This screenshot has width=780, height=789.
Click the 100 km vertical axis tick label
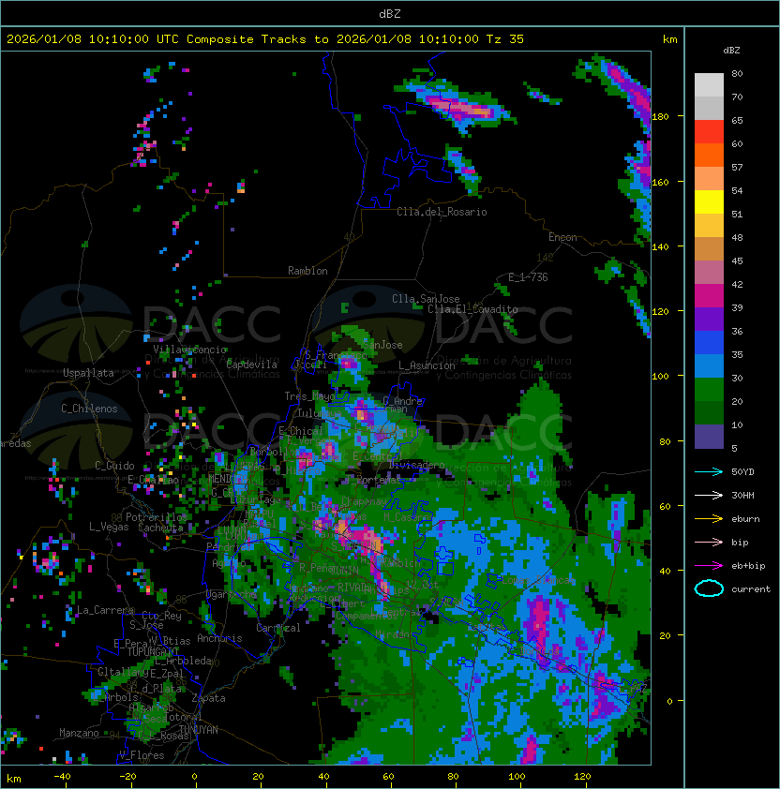click(661, 376)
